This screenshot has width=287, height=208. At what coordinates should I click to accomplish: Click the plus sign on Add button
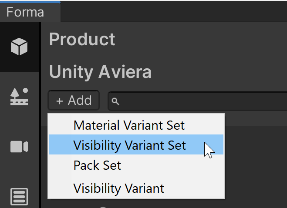[x=60, y=101]
